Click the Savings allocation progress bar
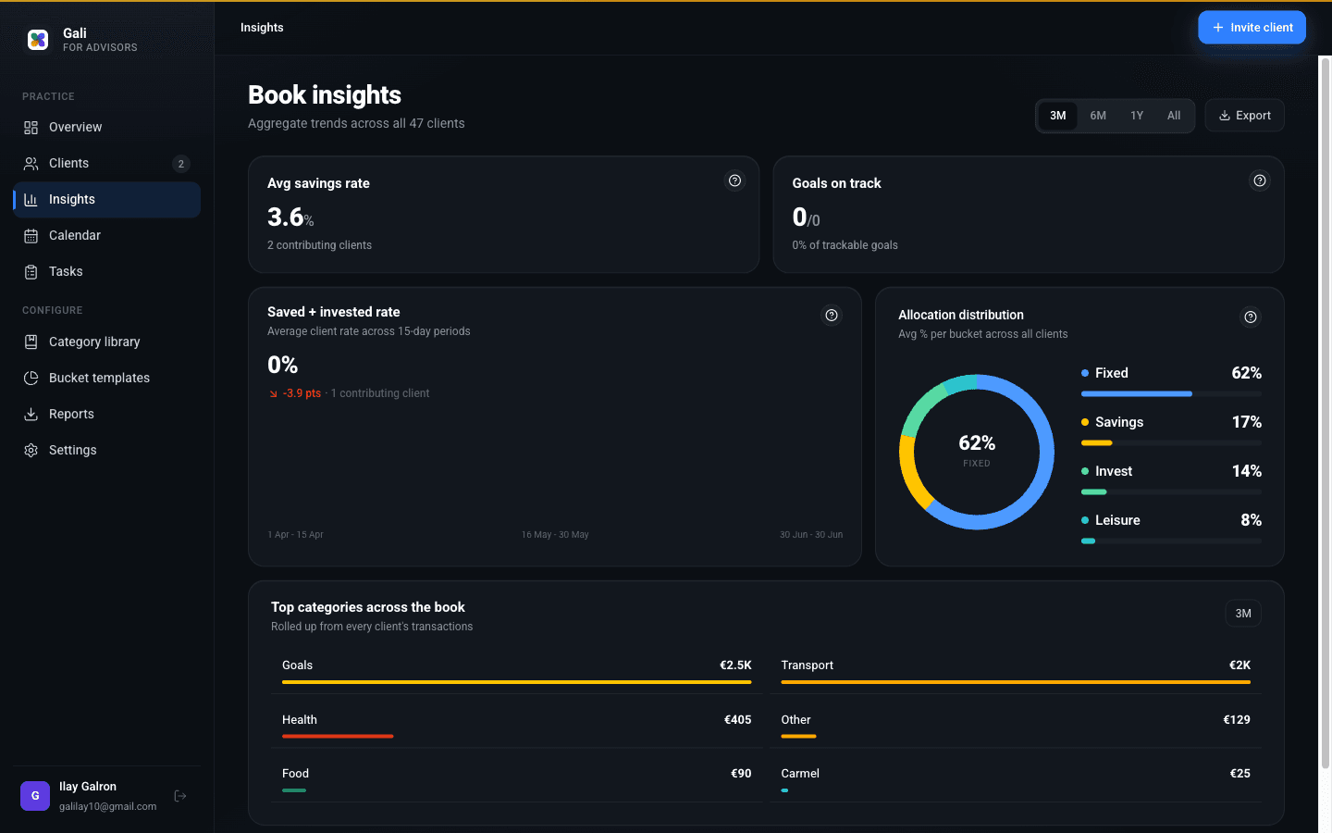This screenshot has height=833, width=1332. (1171, 443)
